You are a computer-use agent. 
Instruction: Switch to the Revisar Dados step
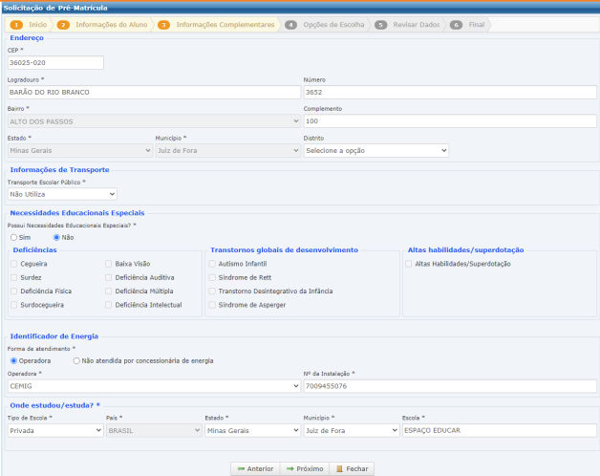pyautogui.click(x=413, y=25)
